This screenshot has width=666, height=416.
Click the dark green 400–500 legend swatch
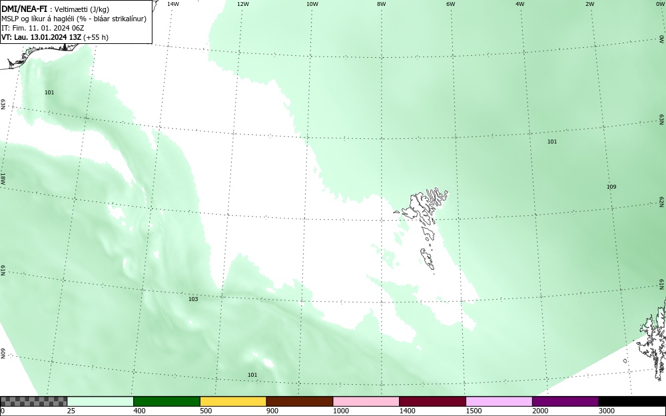166,401
